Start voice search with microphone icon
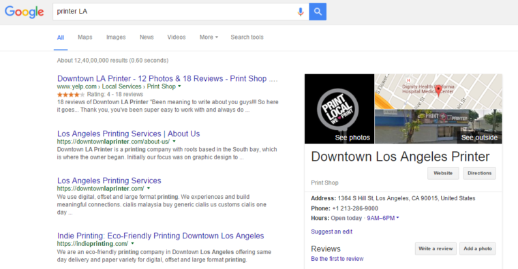Viewport: 518px width, 269px height. tap(301, 12)
